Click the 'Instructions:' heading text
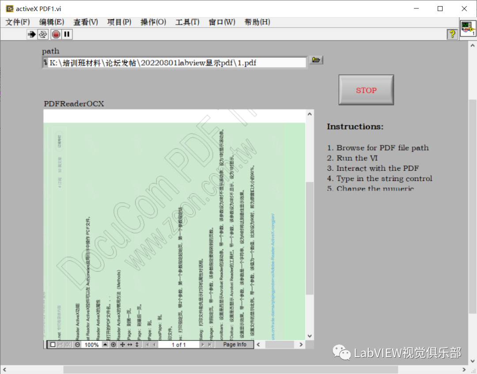This screenshot has width=477, height=374. pyautogui.click(x=355, y=126)
